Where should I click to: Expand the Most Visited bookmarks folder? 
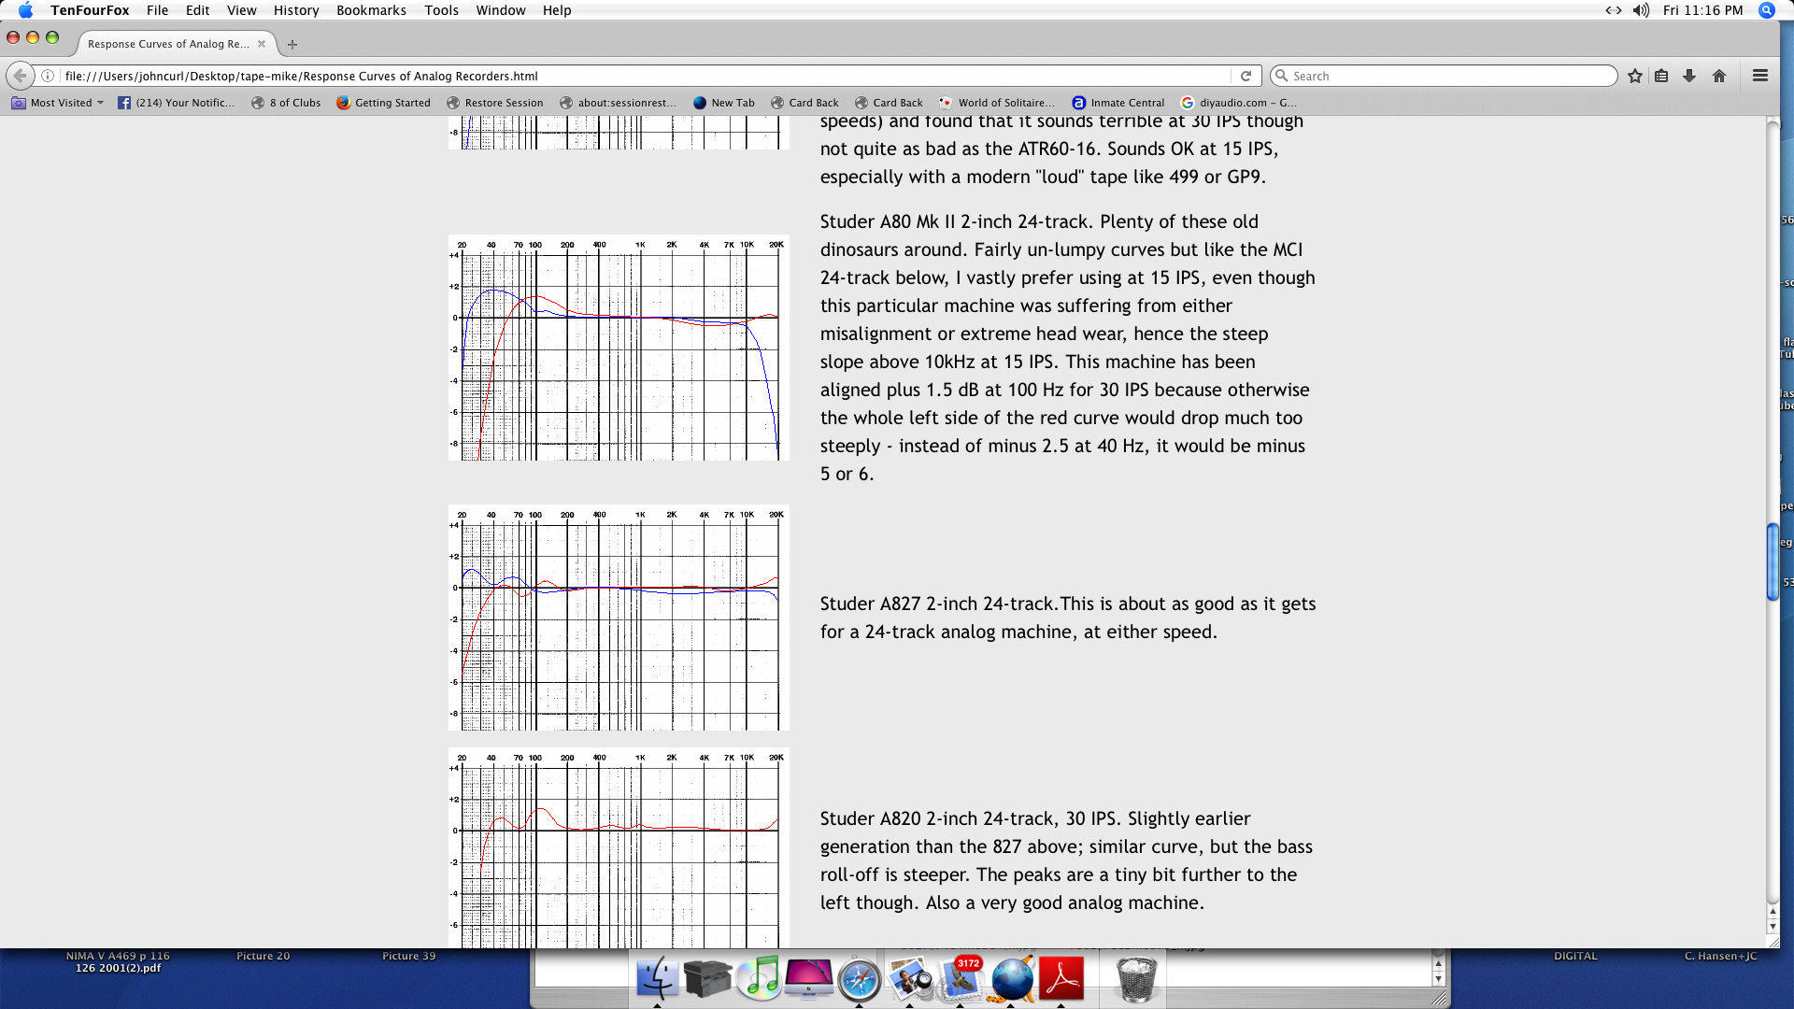click(x=57, y=103)
